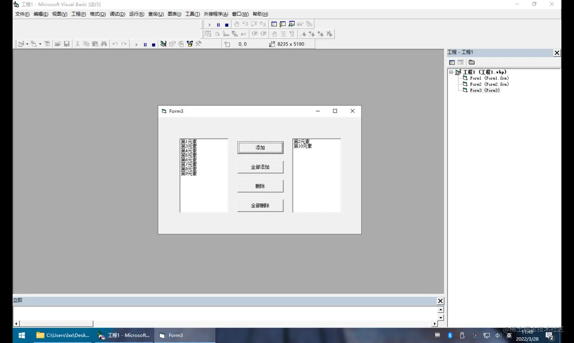Click the Clear All Bookmarks icon
Screen dimensions: 574x343
[x=330, y=34]
